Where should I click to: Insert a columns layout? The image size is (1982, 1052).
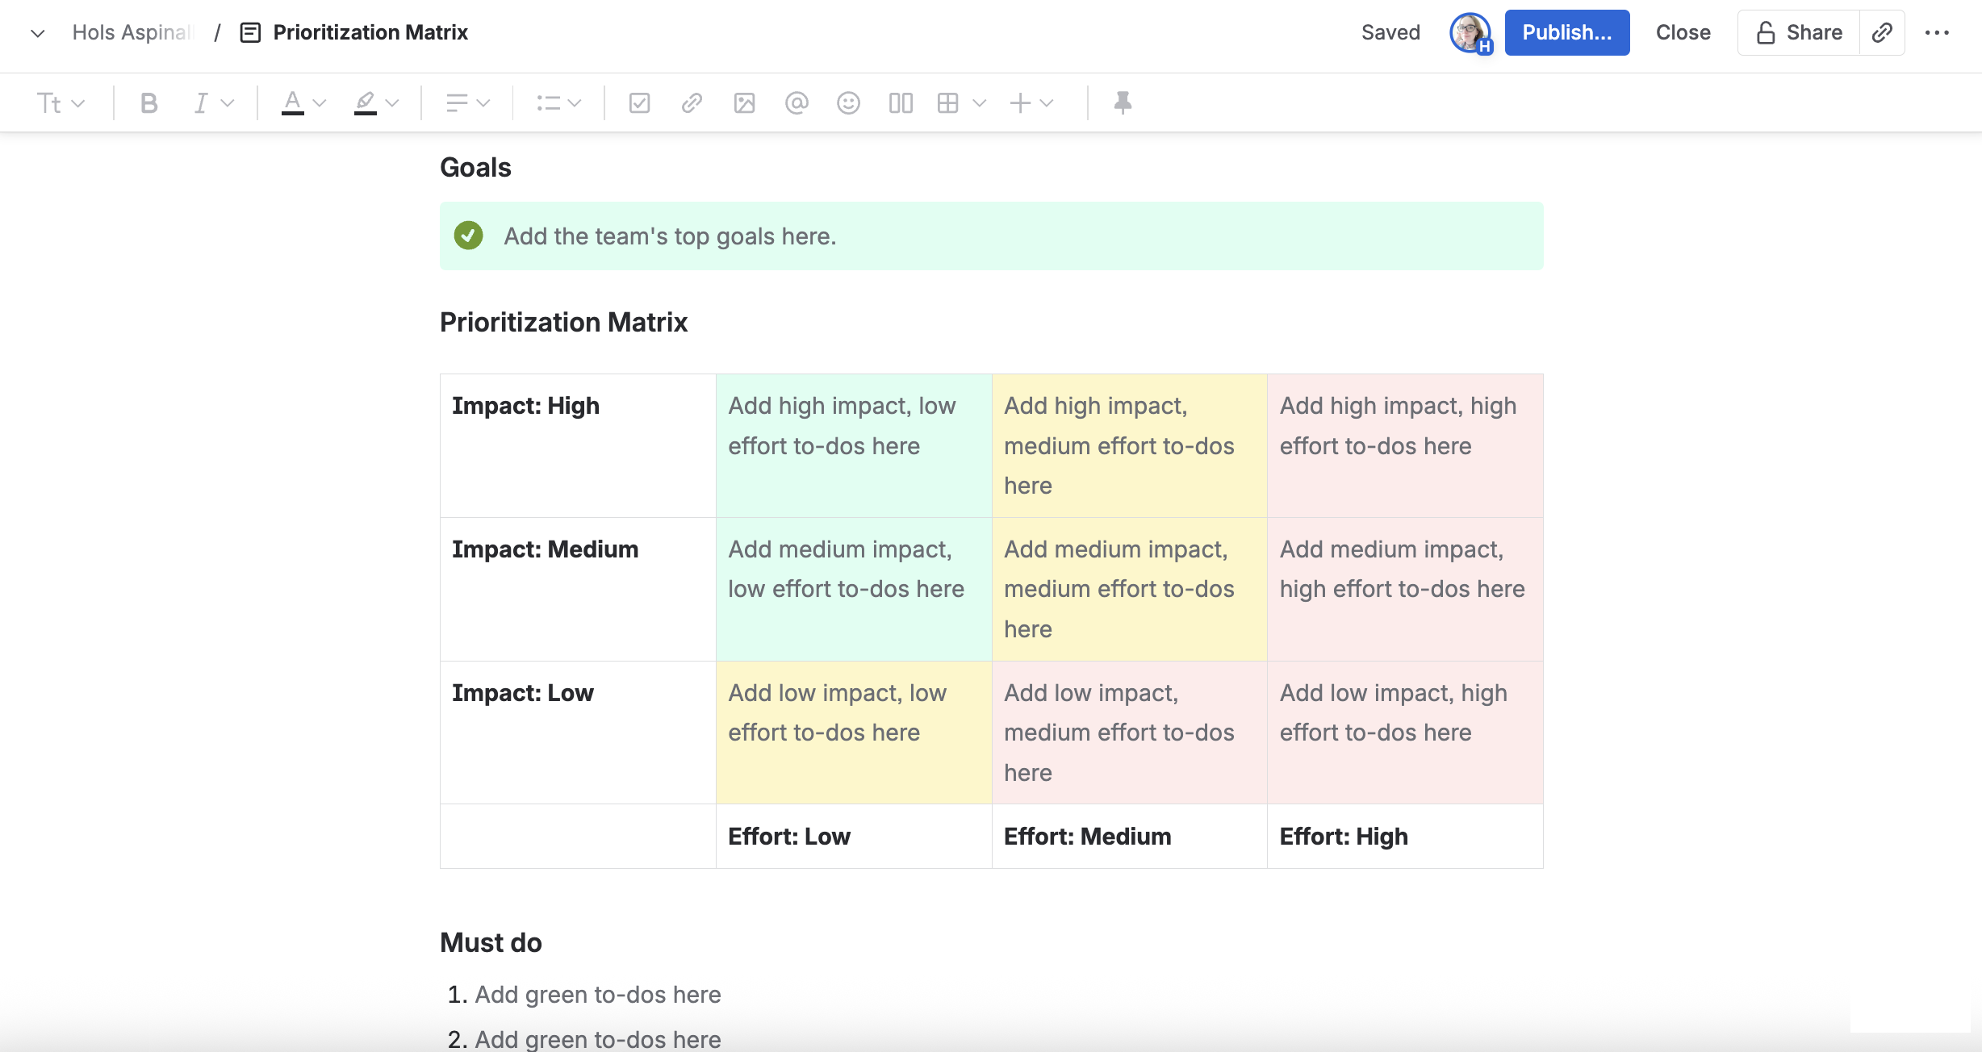[900, 102]
